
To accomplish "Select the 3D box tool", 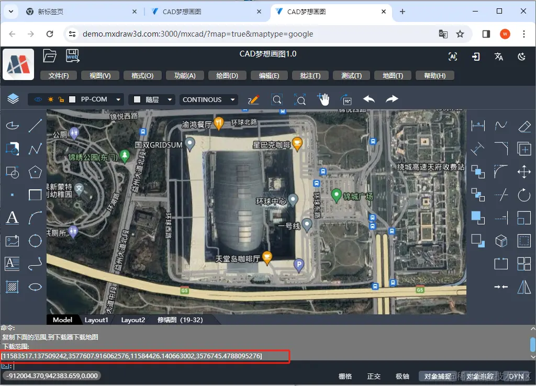I will click(x=501, y=241).
